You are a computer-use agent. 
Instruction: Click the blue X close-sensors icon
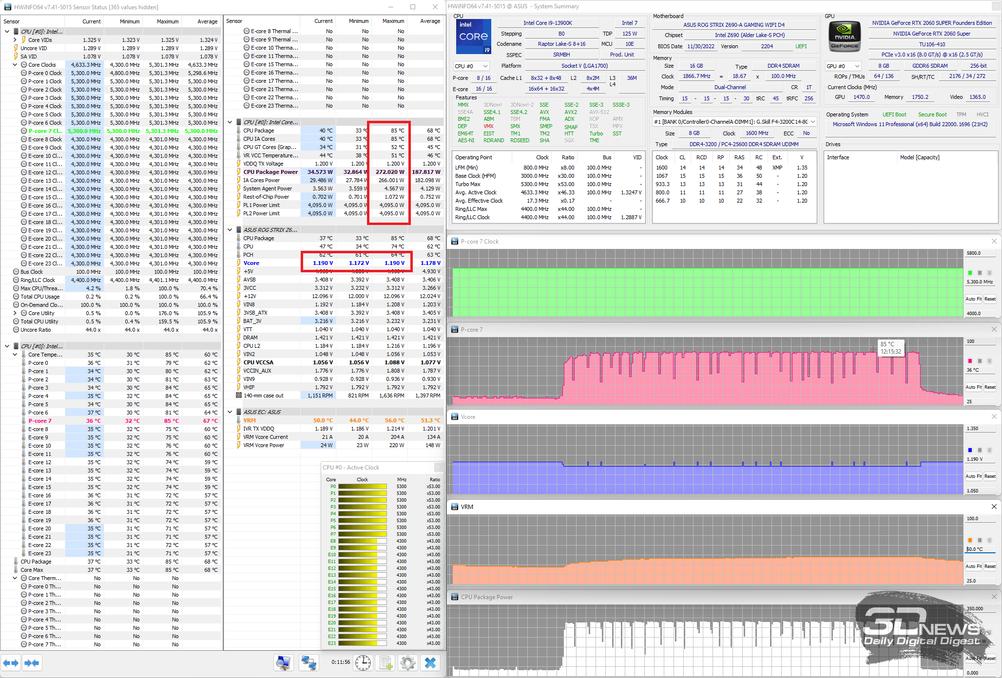click(x=430, y=663)
